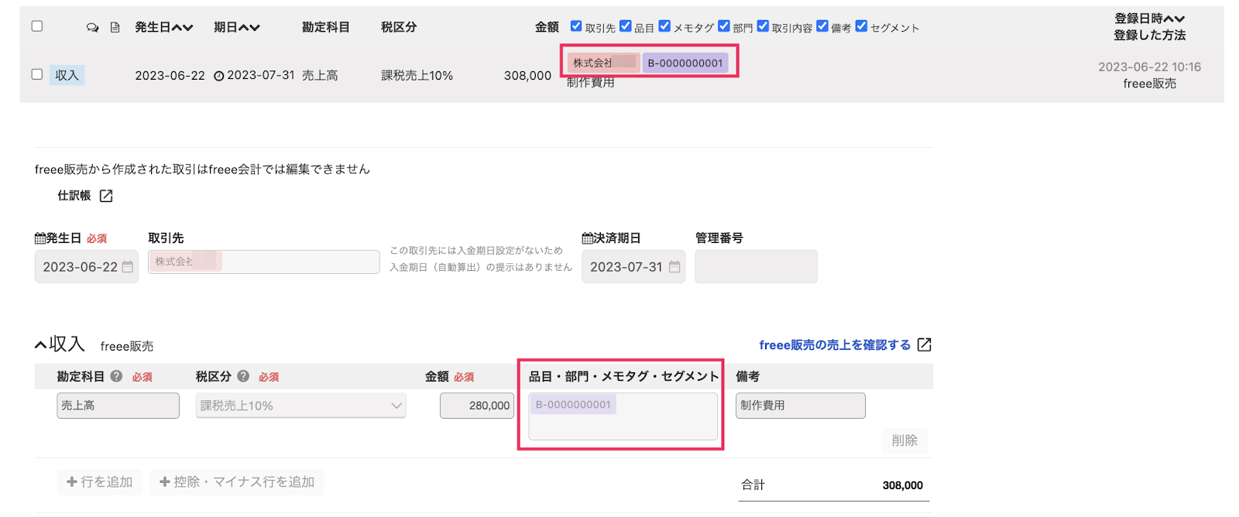1239x517 pixels.
Task: Click calendar icon in 決済期日 date field
Action: point(674,267)
